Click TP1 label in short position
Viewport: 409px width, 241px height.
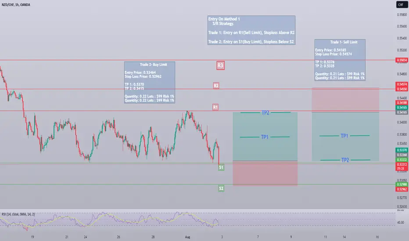pos(344,136)
